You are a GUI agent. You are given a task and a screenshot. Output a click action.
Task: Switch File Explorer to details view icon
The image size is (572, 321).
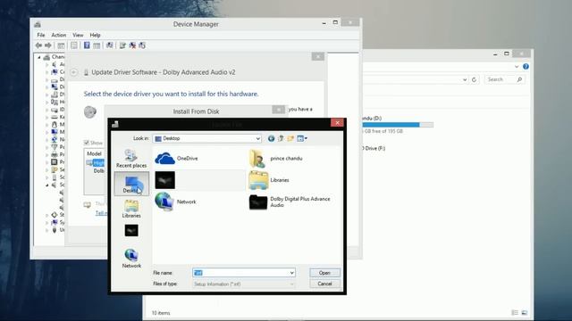click(x=515, y=313)
